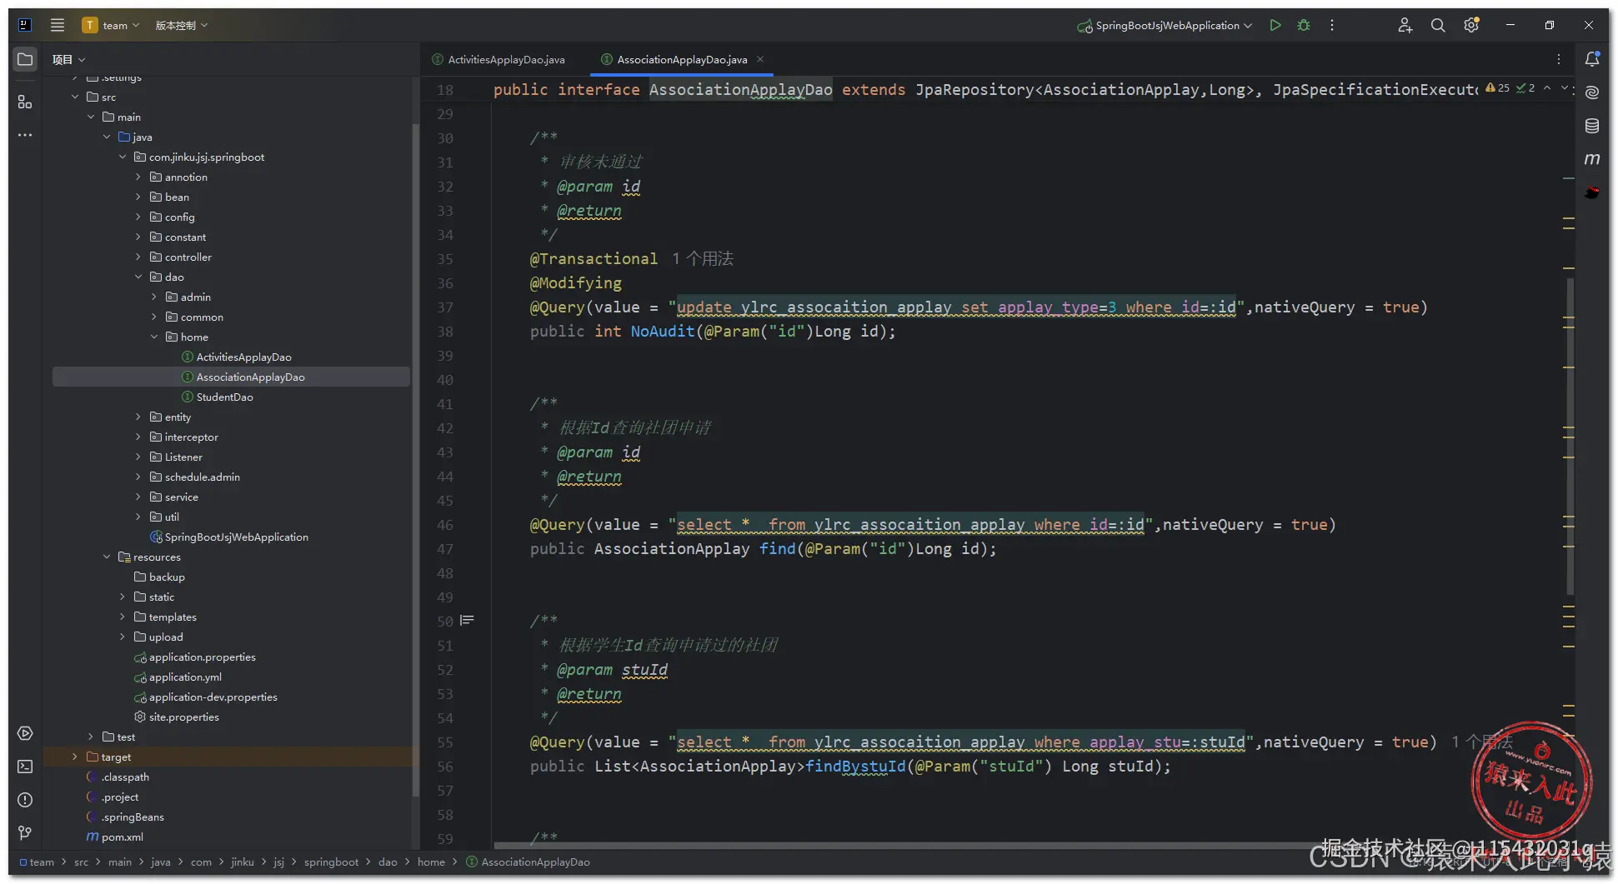Open the Terminal tool window
This screenshot has height=884, width=1618.
coord(25,767)
